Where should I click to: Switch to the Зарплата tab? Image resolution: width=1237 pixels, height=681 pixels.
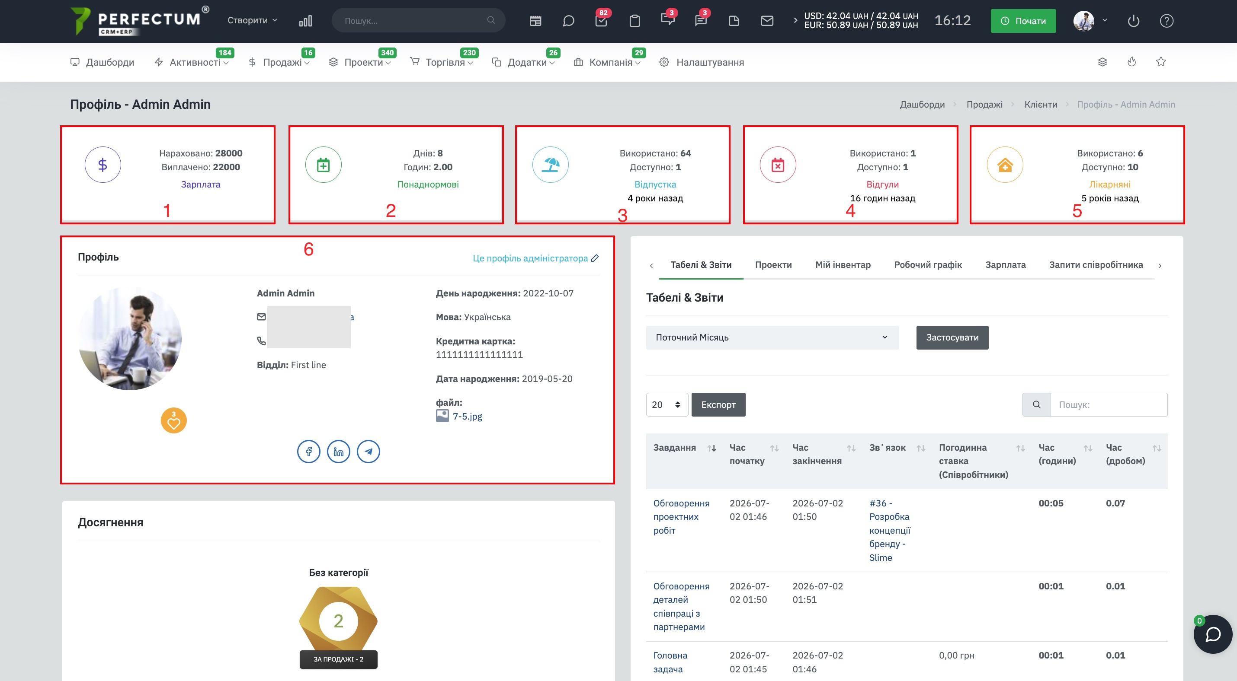tap(1005, 265)
